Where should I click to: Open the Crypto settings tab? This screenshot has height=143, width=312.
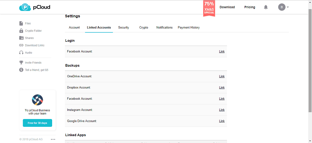point(144,28)
